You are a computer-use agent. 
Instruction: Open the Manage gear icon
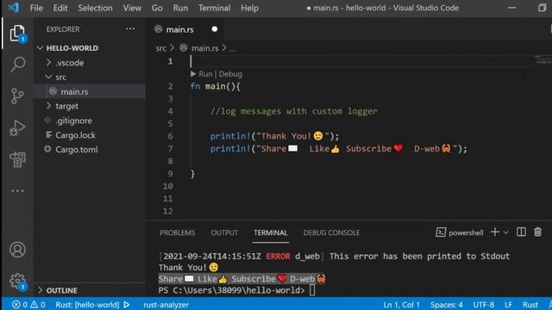click(x=17, y=282)
